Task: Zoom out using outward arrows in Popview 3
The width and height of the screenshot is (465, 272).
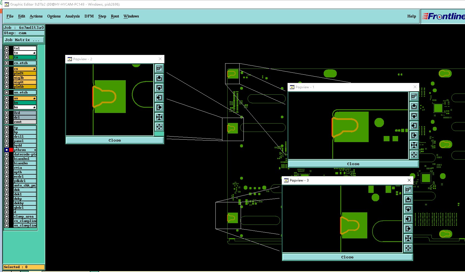Action: tap(408, 248)
